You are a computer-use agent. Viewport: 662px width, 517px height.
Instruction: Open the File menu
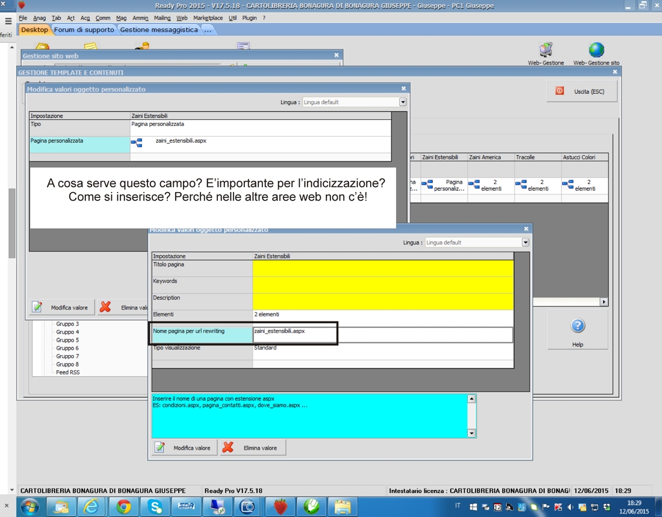(x=23, y=17)
